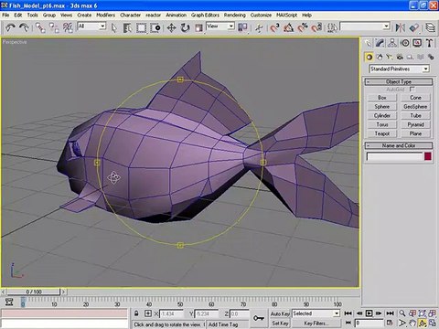Click Bind to Space Warp icon

click(x=68, y=28)
